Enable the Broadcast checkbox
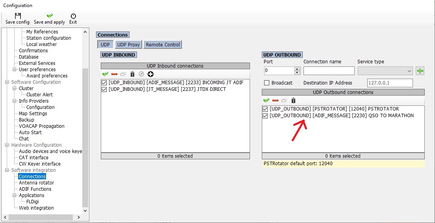 click(x=267, y=83)
